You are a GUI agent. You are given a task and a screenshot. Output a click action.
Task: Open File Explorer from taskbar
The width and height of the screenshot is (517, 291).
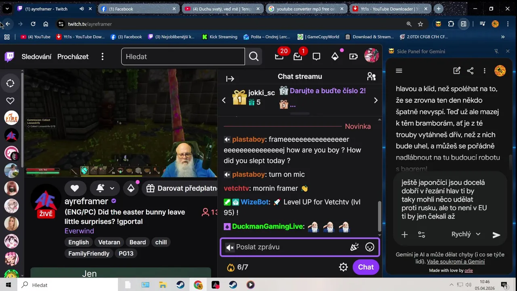click(x=162, y=285)
